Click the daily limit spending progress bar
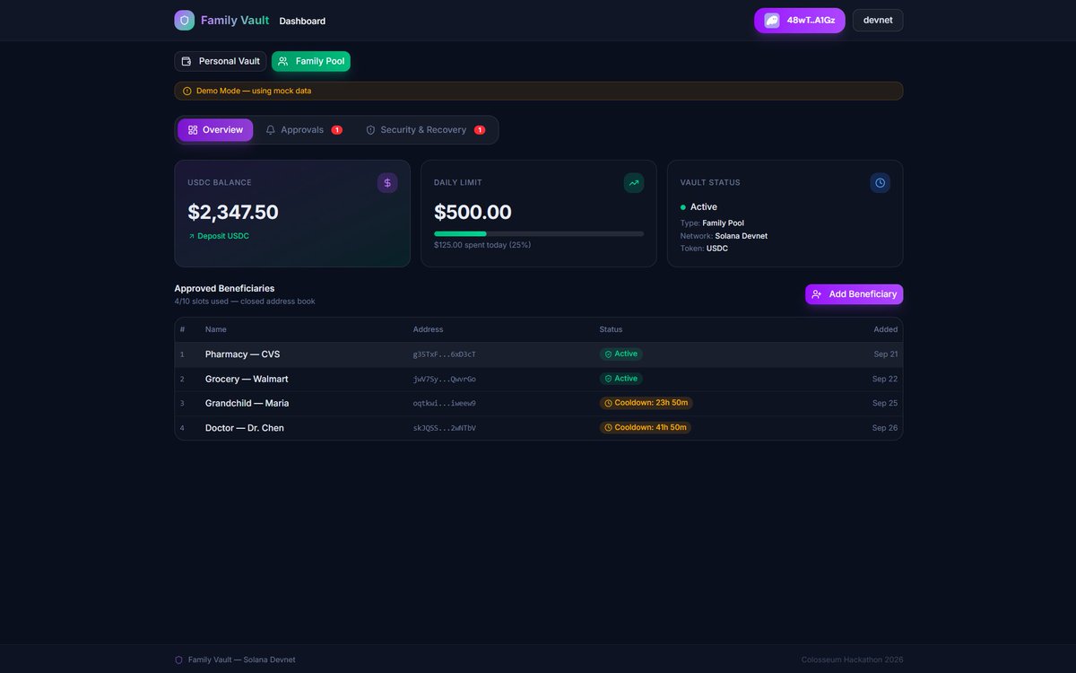 539,233
